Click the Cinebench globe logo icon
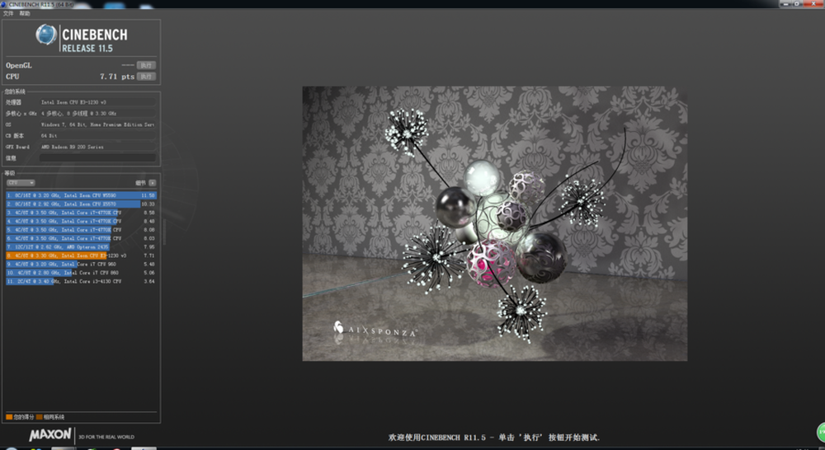The width and height of the screenshot is (825, 450). [x=46, y=35]
